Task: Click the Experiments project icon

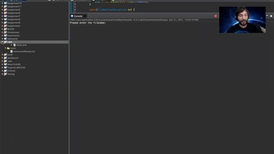Action: (x=5, y=36)
